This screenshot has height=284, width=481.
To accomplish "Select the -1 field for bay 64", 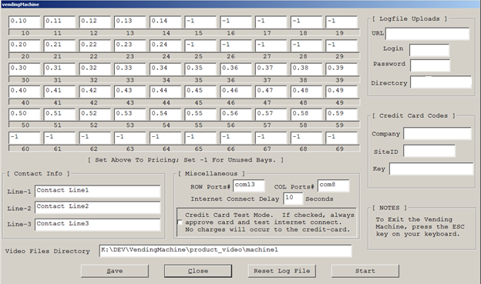I will 165,138.
